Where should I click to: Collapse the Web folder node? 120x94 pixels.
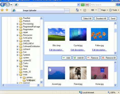point(18,75)
